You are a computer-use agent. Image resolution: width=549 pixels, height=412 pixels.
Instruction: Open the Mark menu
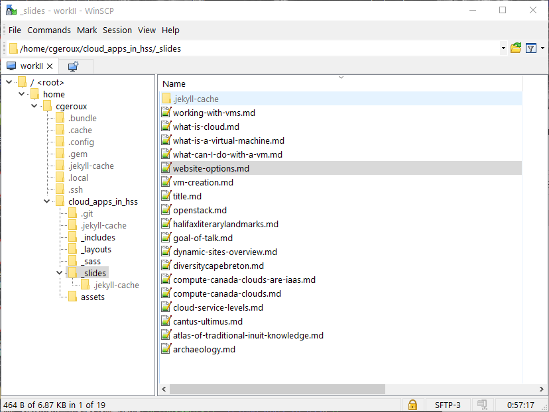point(87,30)
